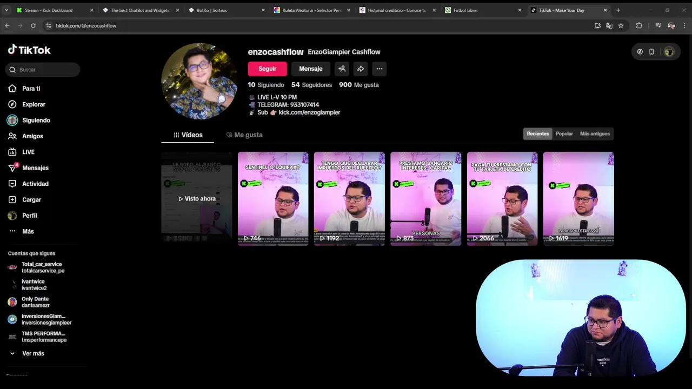Screen dimensions: 692x389
Task: Switch to Stream - Kick Dashboard browser tab
Action: (x=54, y=10)
